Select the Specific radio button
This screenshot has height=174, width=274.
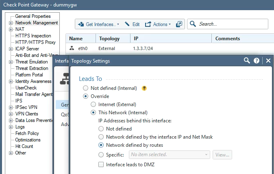click(x=101, y=154)
